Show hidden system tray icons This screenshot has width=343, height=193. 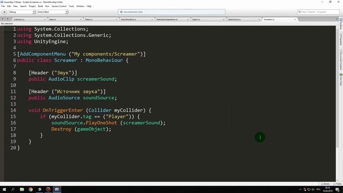(x=300, y=190)
